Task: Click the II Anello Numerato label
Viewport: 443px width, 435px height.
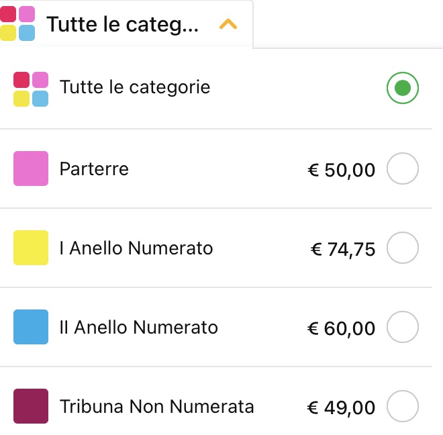Action: click(139, 328)
